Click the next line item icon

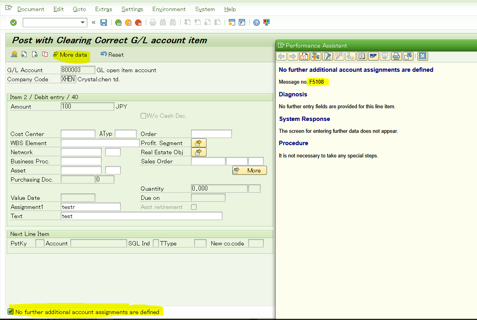point(35,54)
